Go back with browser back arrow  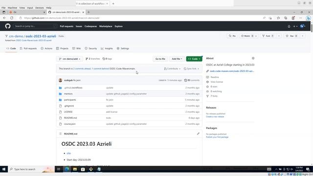click(x=4, y=18)
